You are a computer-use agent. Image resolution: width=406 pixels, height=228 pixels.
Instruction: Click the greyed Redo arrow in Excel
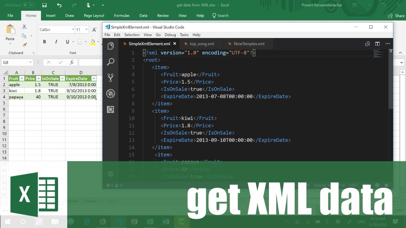[74, 5]
